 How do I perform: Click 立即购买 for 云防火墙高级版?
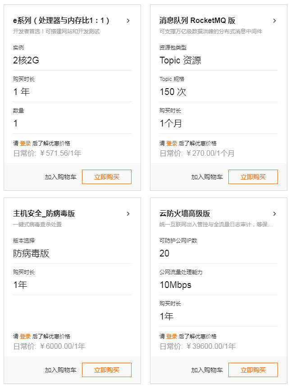[x=253, y=370]
